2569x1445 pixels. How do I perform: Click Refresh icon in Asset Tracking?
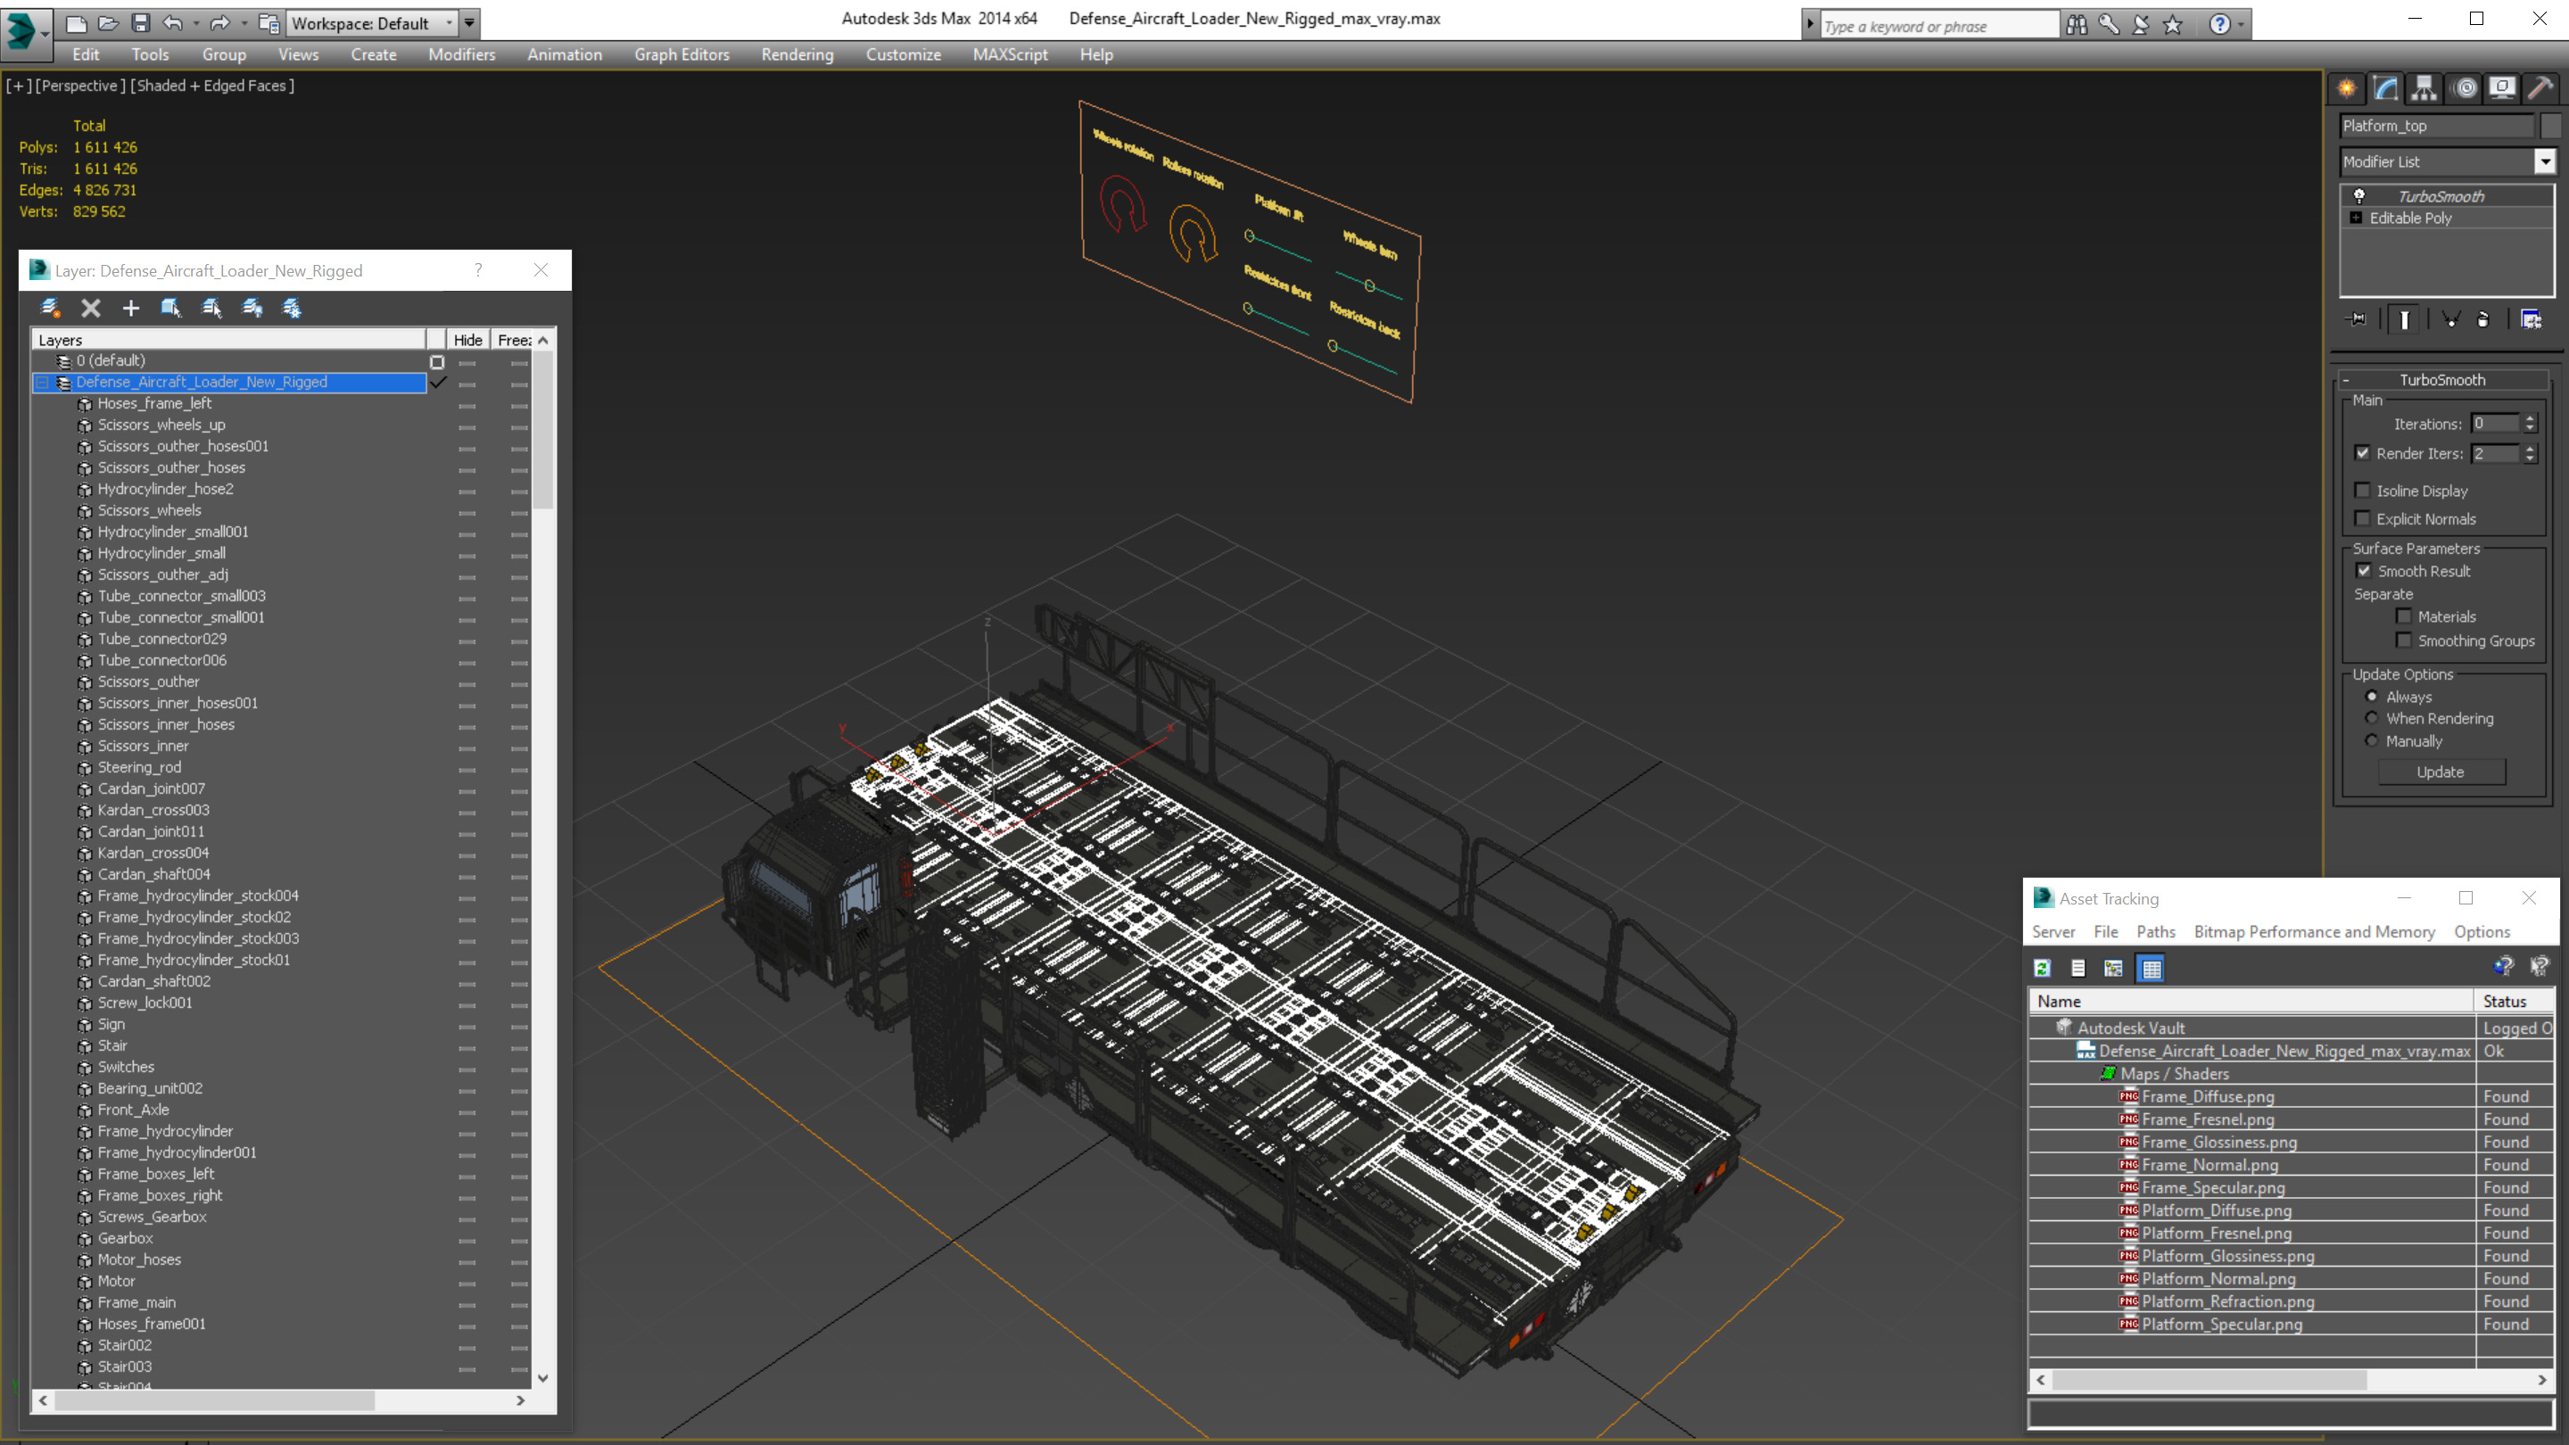[x=2043, y=967]
